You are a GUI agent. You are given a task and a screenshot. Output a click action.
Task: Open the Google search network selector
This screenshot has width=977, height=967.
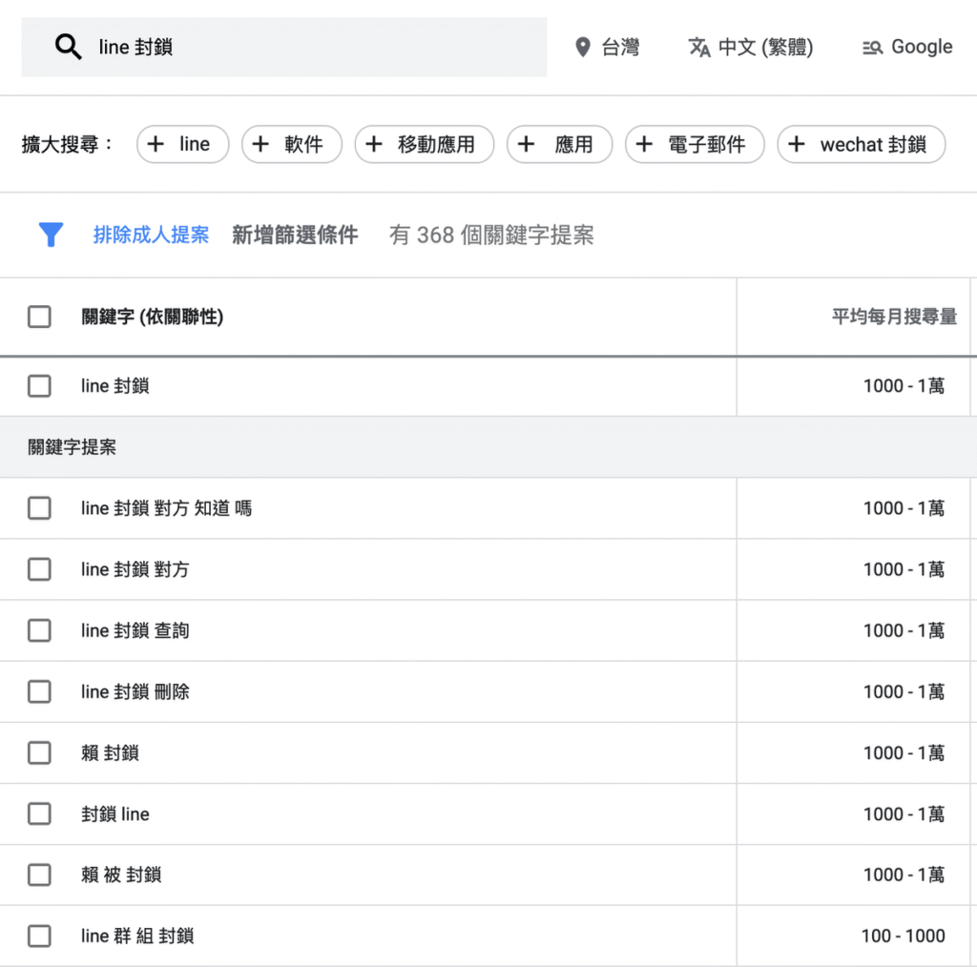tap(907, 48)
